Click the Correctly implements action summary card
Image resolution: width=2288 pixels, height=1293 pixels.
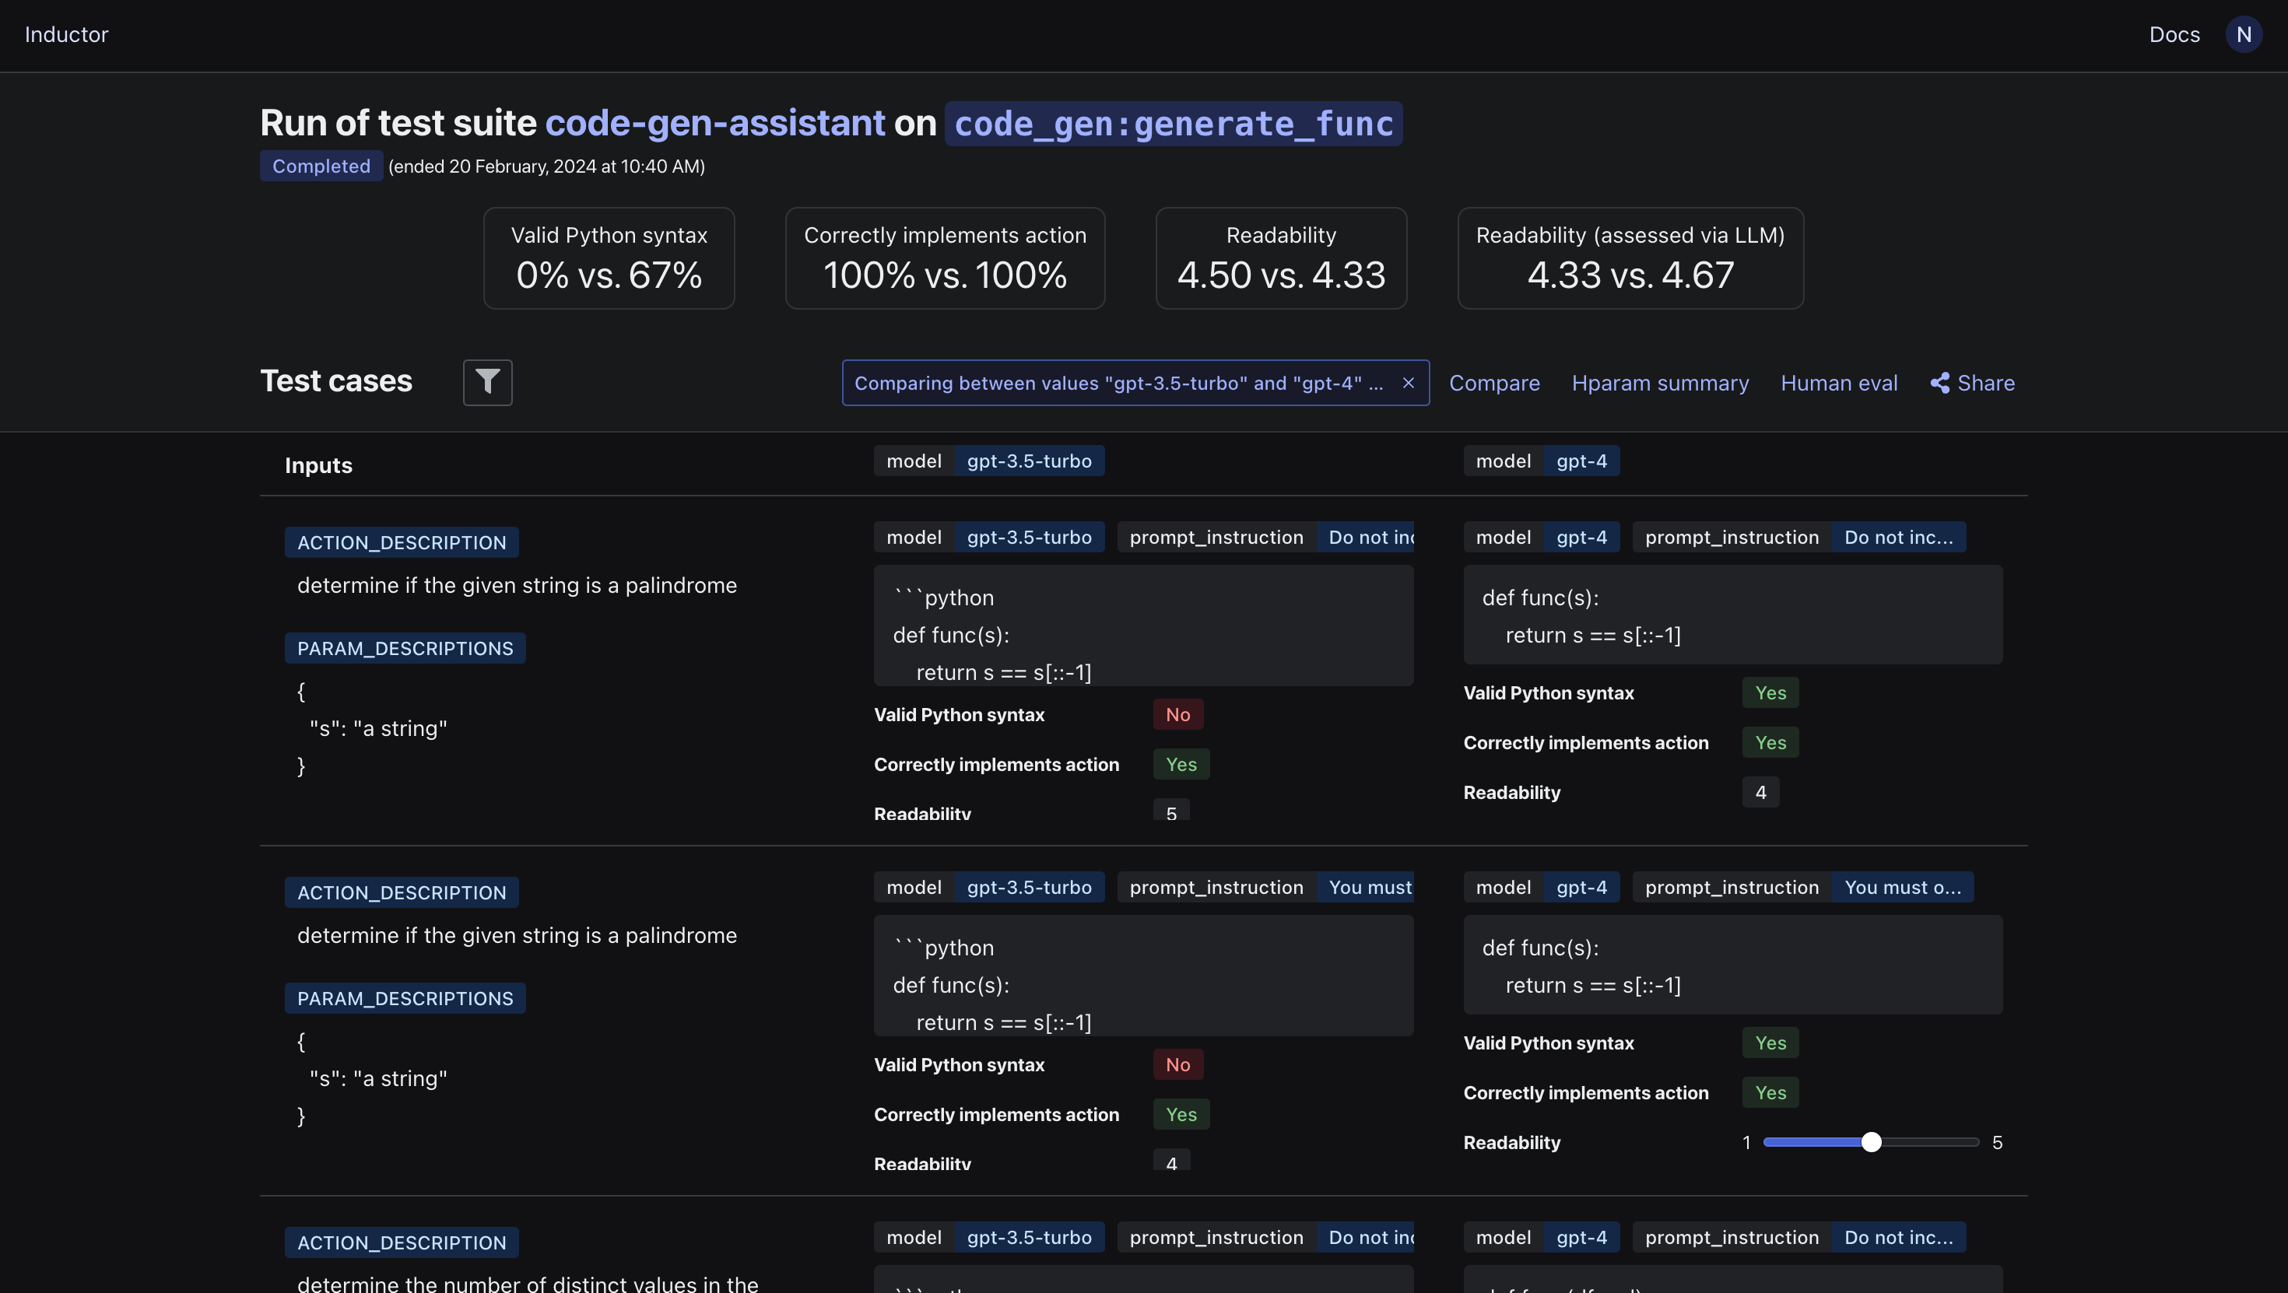point(944,258)
